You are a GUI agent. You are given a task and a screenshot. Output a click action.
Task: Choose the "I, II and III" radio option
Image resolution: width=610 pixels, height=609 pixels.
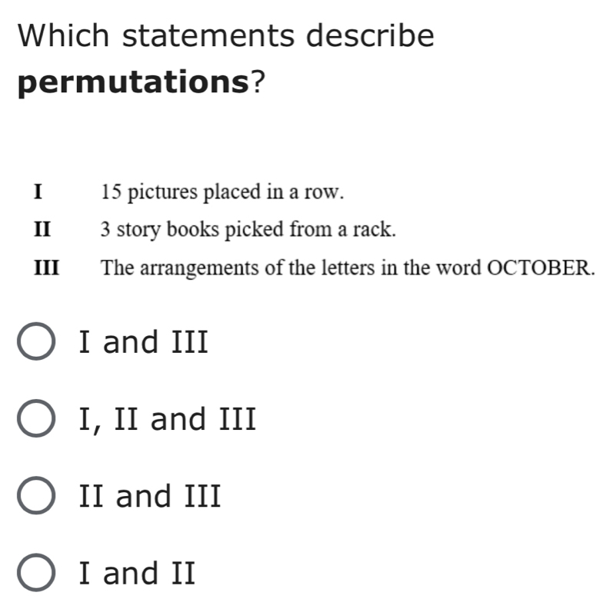(37, 420)
